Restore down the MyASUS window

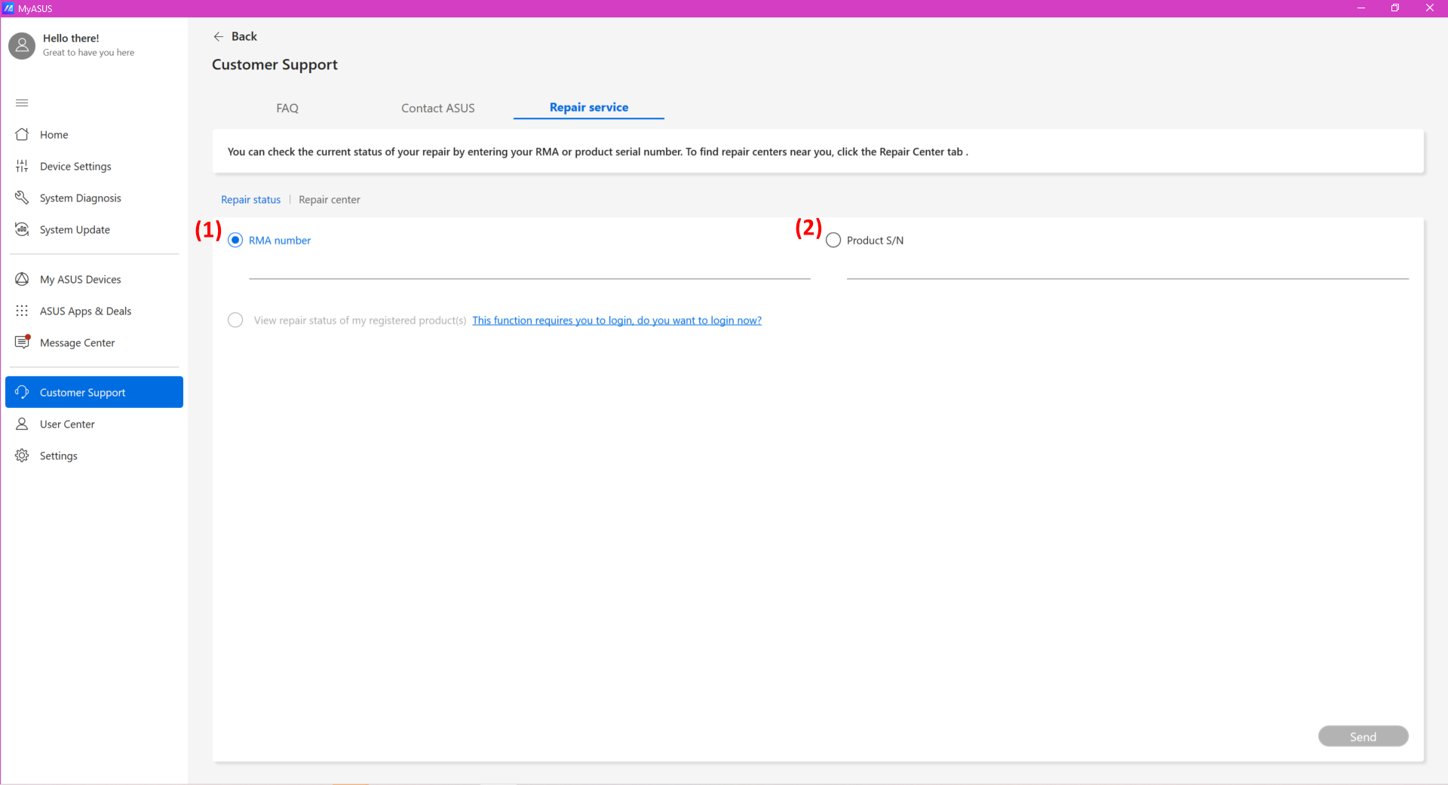point(1395,8)
